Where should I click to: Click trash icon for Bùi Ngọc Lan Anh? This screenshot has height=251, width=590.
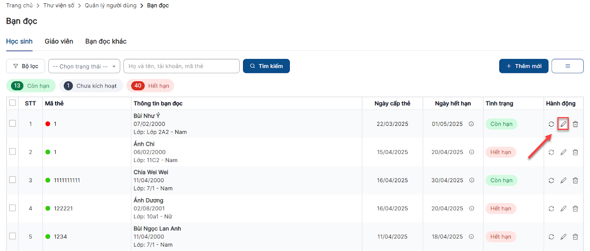tap(575, 237)
